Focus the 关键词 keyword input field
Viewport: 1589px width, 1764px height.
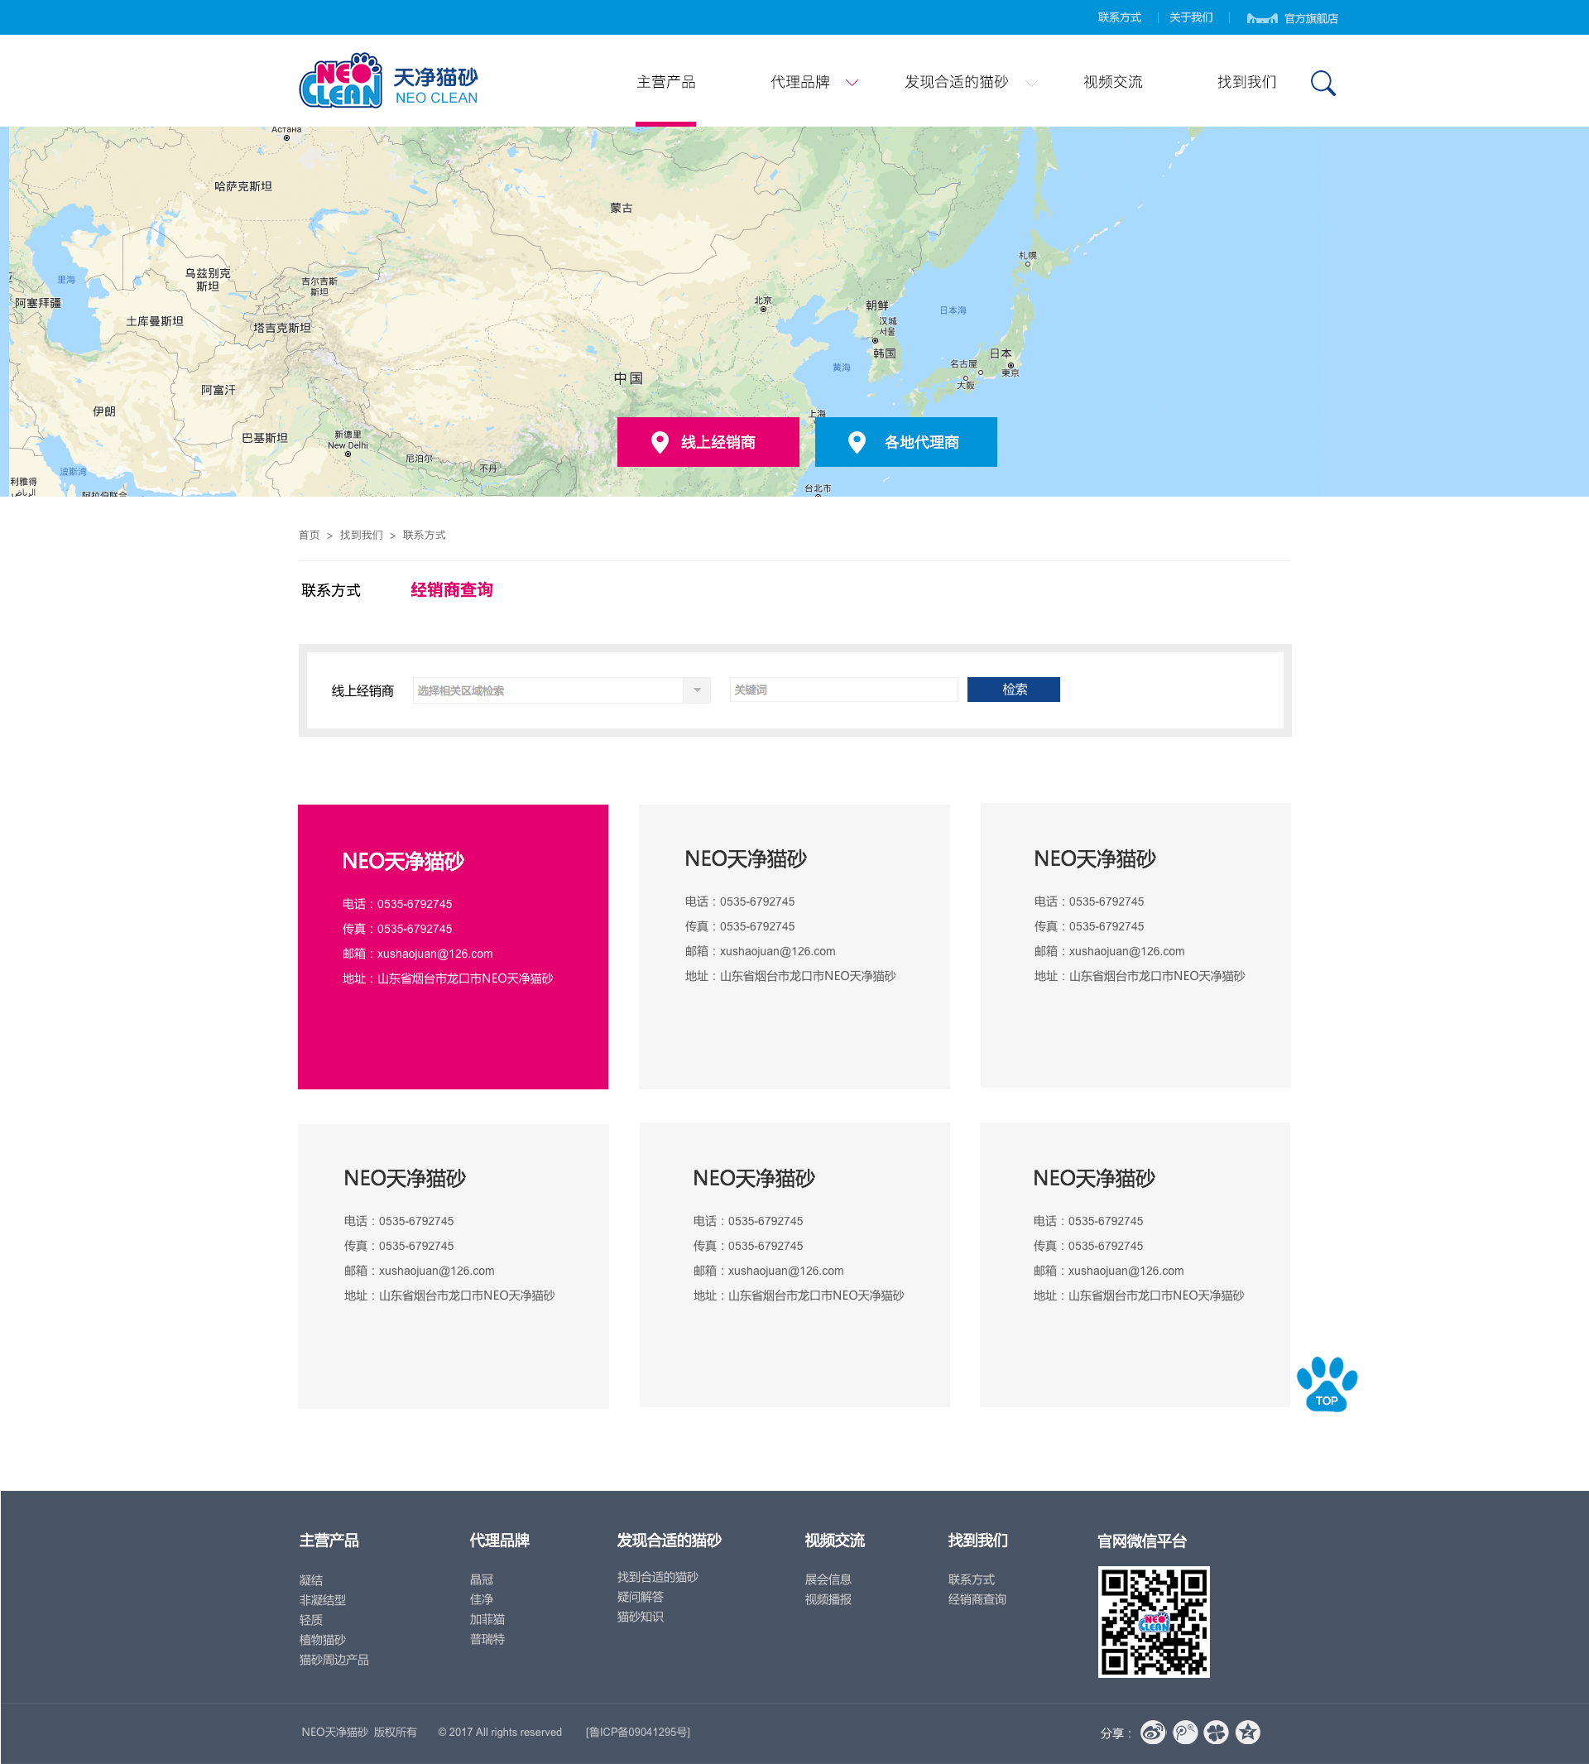[x=843, y=690]
